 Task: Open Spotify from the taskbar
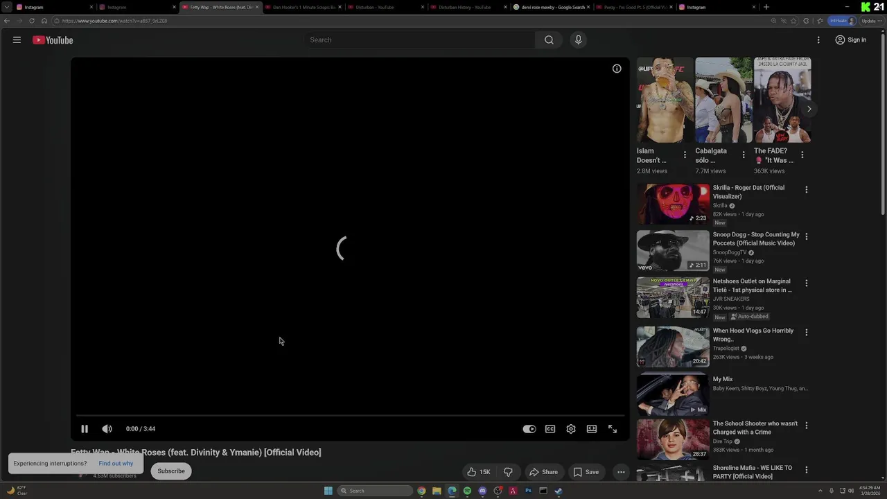[467, 491]
